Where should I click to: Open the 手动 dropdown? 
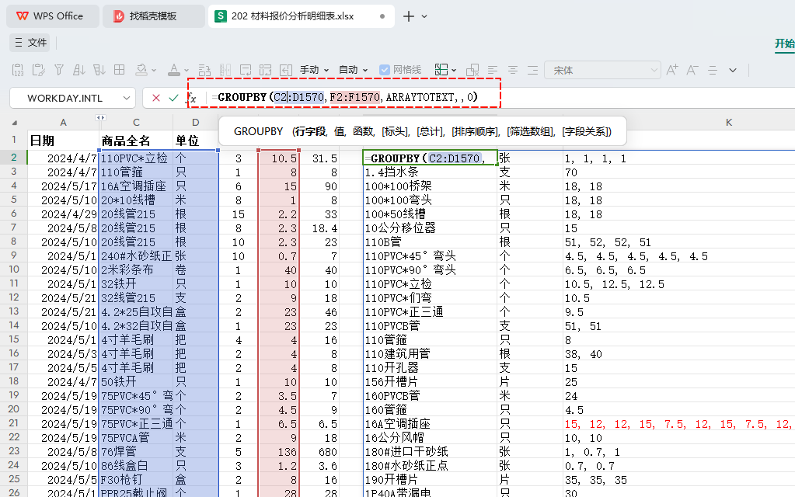pos(315,70)
